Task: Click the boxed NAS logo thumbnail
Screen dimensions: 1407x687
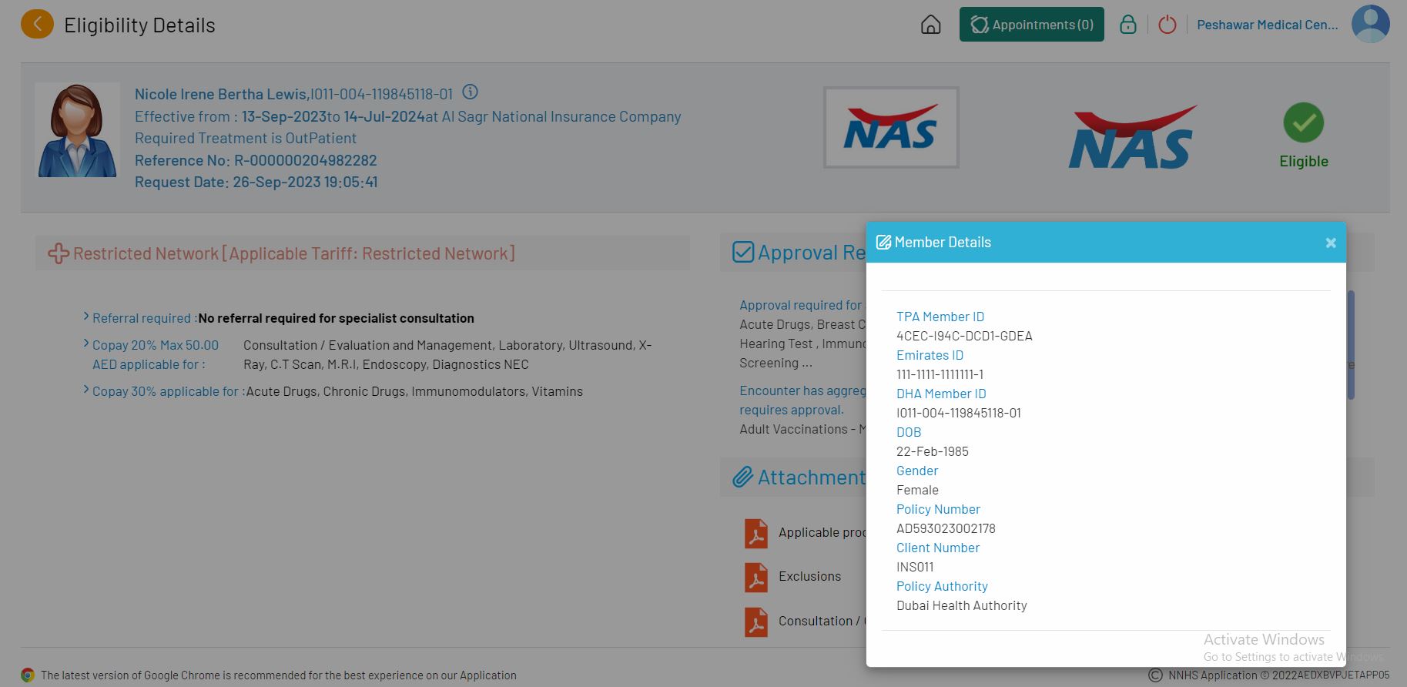Action: (x=891, y=128)
